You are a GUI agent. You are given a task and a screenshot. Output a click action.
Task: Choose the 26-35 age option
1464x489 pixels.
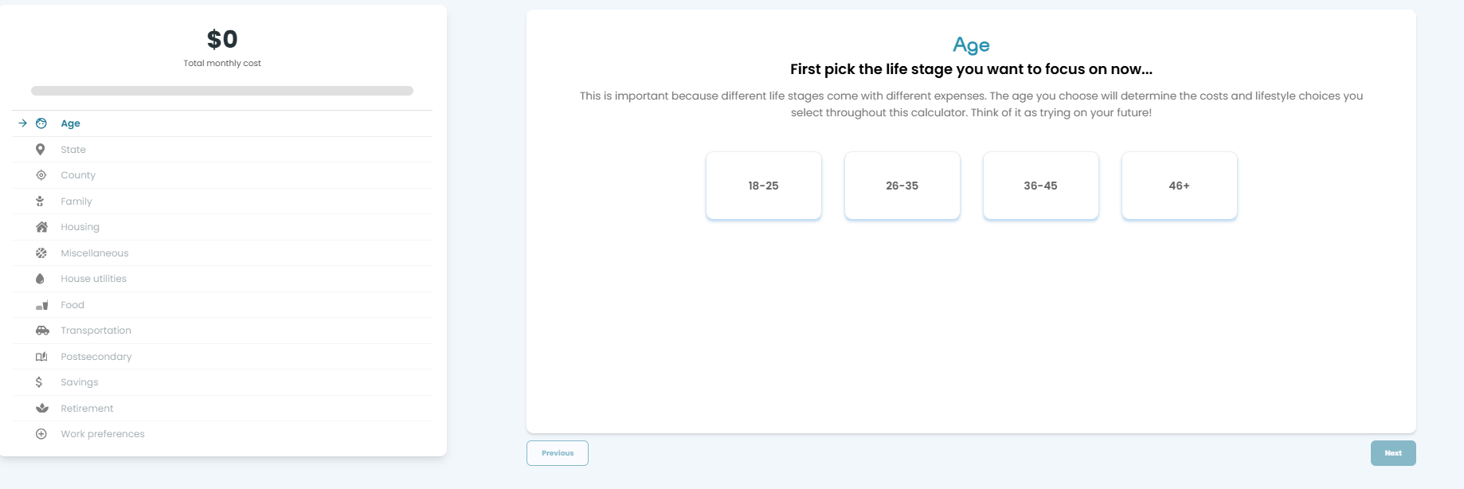click(902, 186)
